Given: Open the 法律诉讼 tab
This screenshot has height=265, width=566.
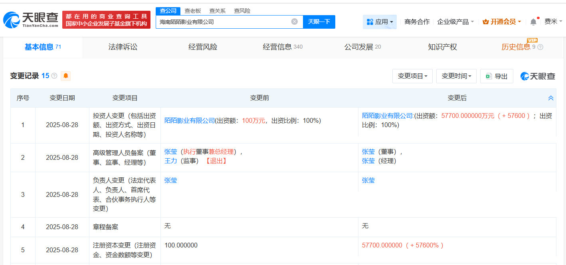Looking at the screenshot, I should [x=123, y=47].
